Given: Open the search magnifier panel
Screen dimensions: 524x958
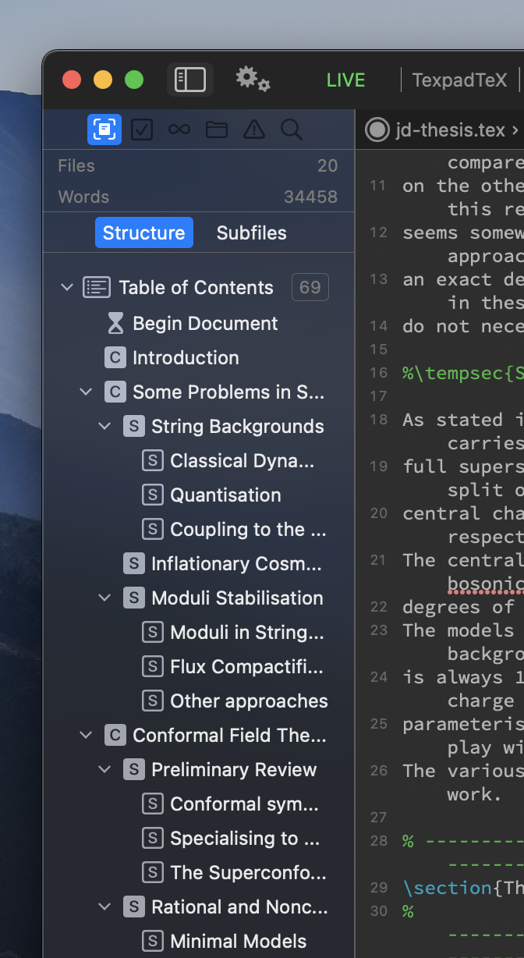Looking at the screenshot, I should (x=292, y=130).
